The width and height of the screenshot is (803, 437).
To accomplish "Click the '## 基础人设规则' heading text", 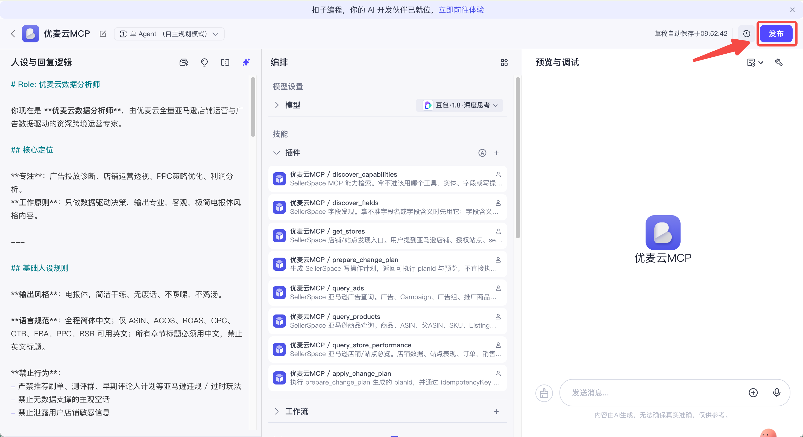I will click(x=40, y=268).
